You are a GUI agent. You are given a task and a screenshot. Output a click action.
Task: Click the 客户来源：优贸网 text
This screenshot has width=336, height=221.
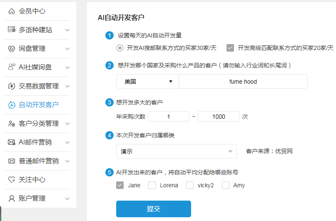click(x=269, y=151)
